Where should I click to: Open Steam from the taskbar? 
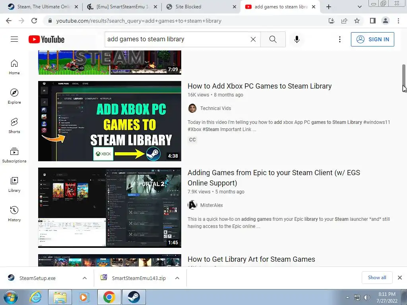coord(134,297)
